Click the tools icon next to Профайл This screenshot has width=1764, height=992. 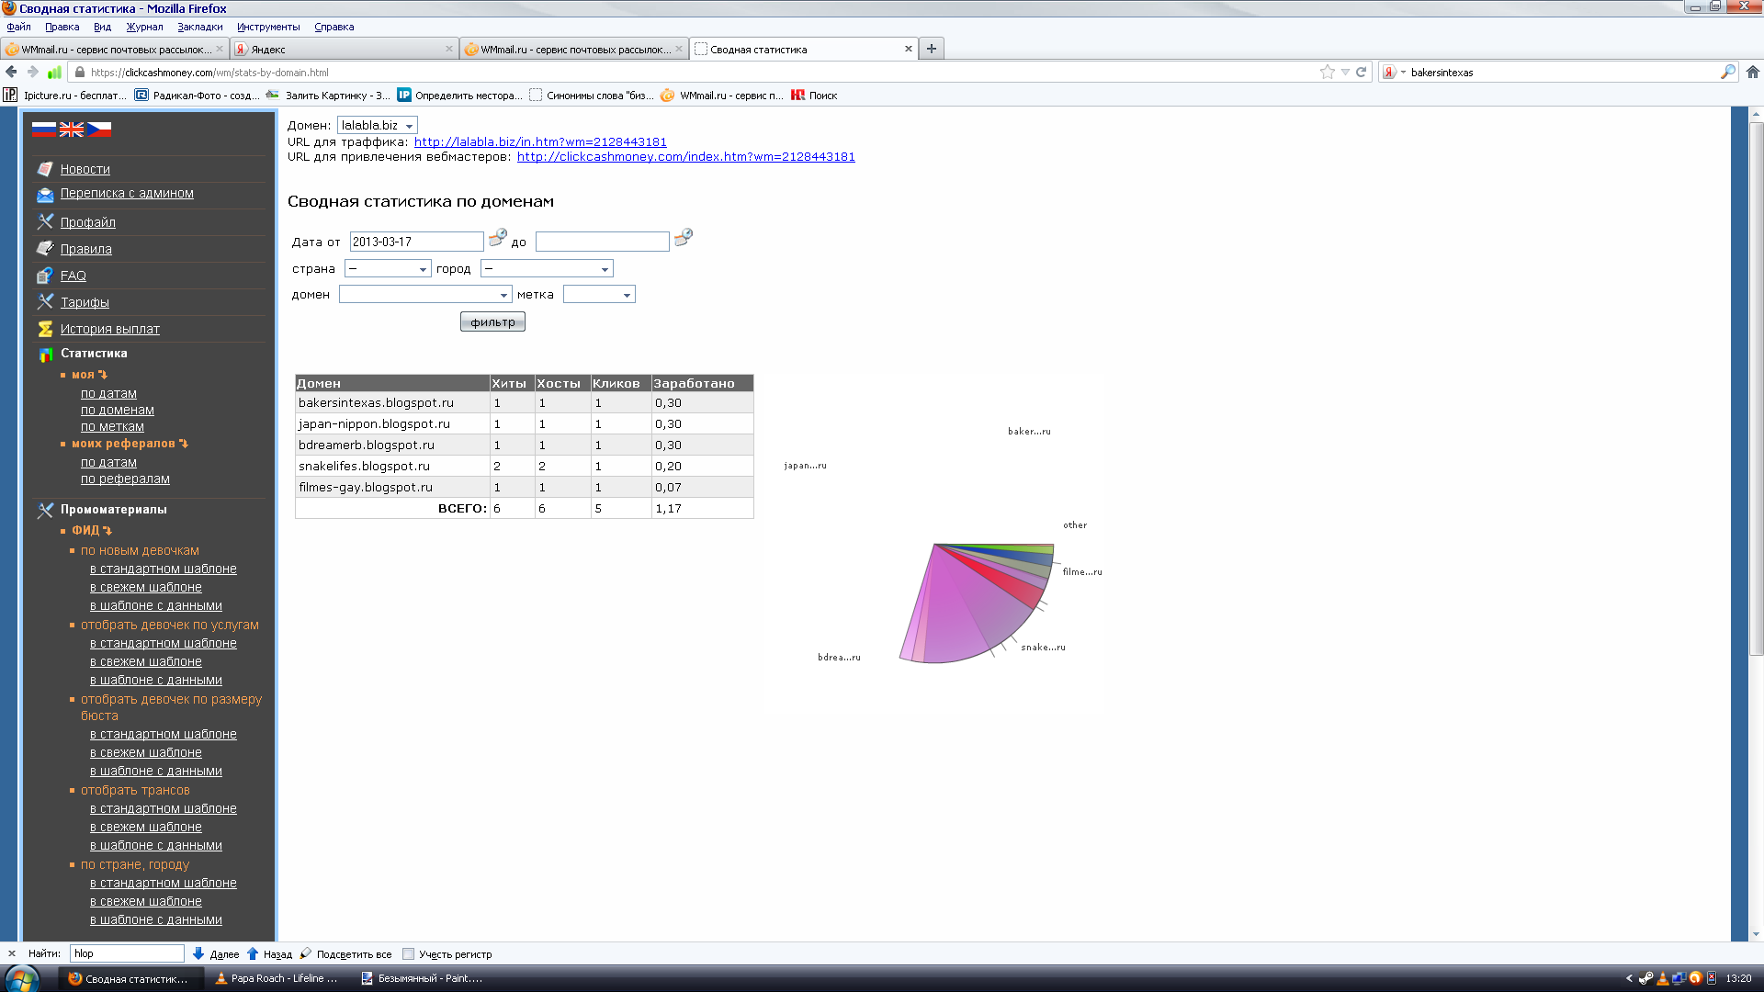tap(45, 221)
